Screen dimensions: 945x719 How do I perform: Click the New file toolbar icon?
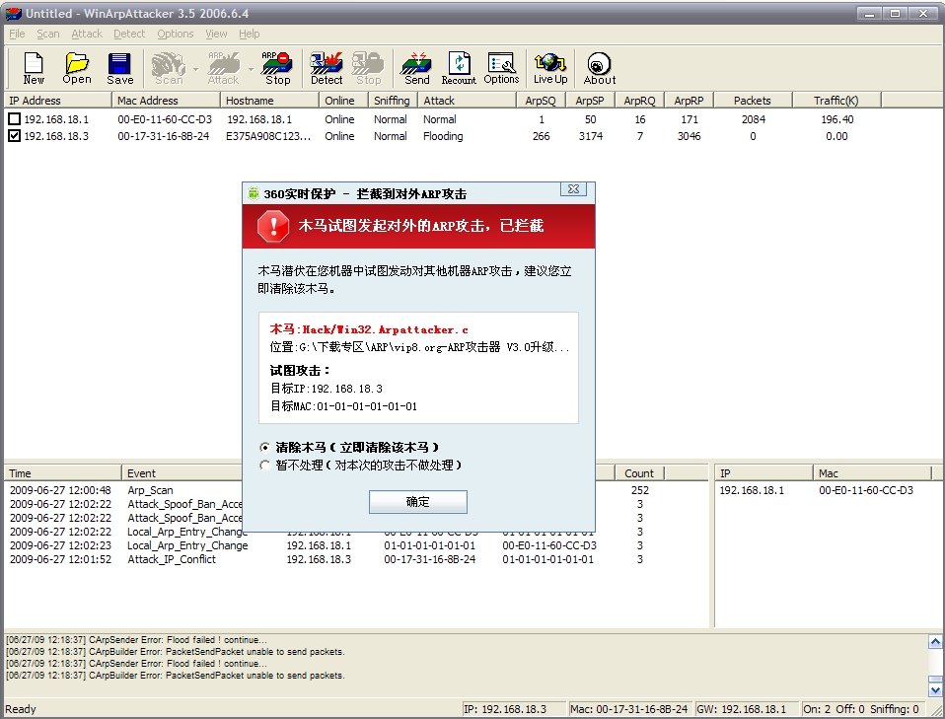coord(34,68)
